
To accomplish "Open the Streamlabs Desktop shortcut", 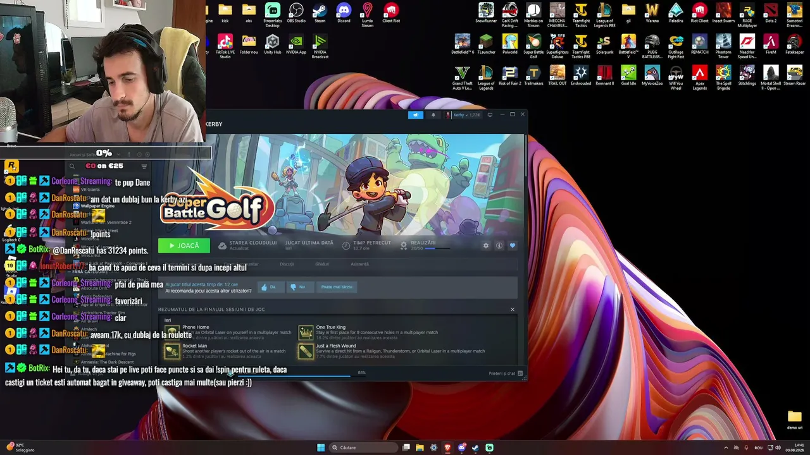I will tap(273, 15).
